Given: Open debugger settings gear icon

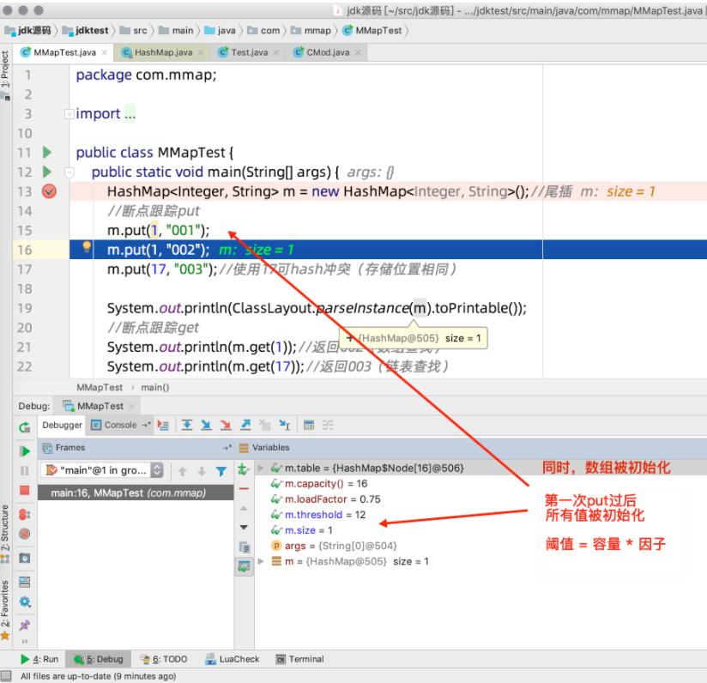Looking at the screenshot, I should [25, 601].
